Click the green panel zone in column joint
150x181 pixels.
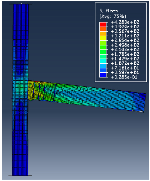tap(20, 90)
